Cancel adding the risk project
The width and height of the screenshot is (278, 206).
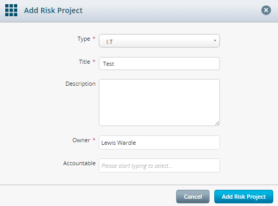point(193,197)
